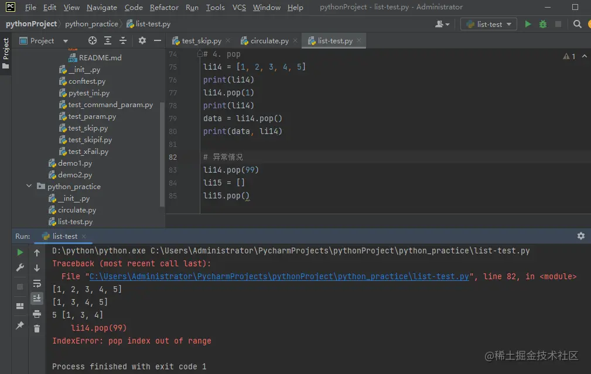This screenshot has width=591, height=374.
Task: Open the Run menu
Action: pos(192,7)
